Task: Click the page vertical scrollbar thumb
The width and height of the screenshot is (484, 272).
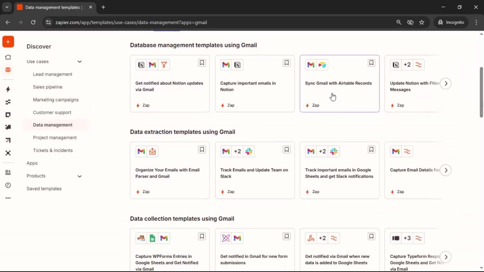Action: pos(481,92)
